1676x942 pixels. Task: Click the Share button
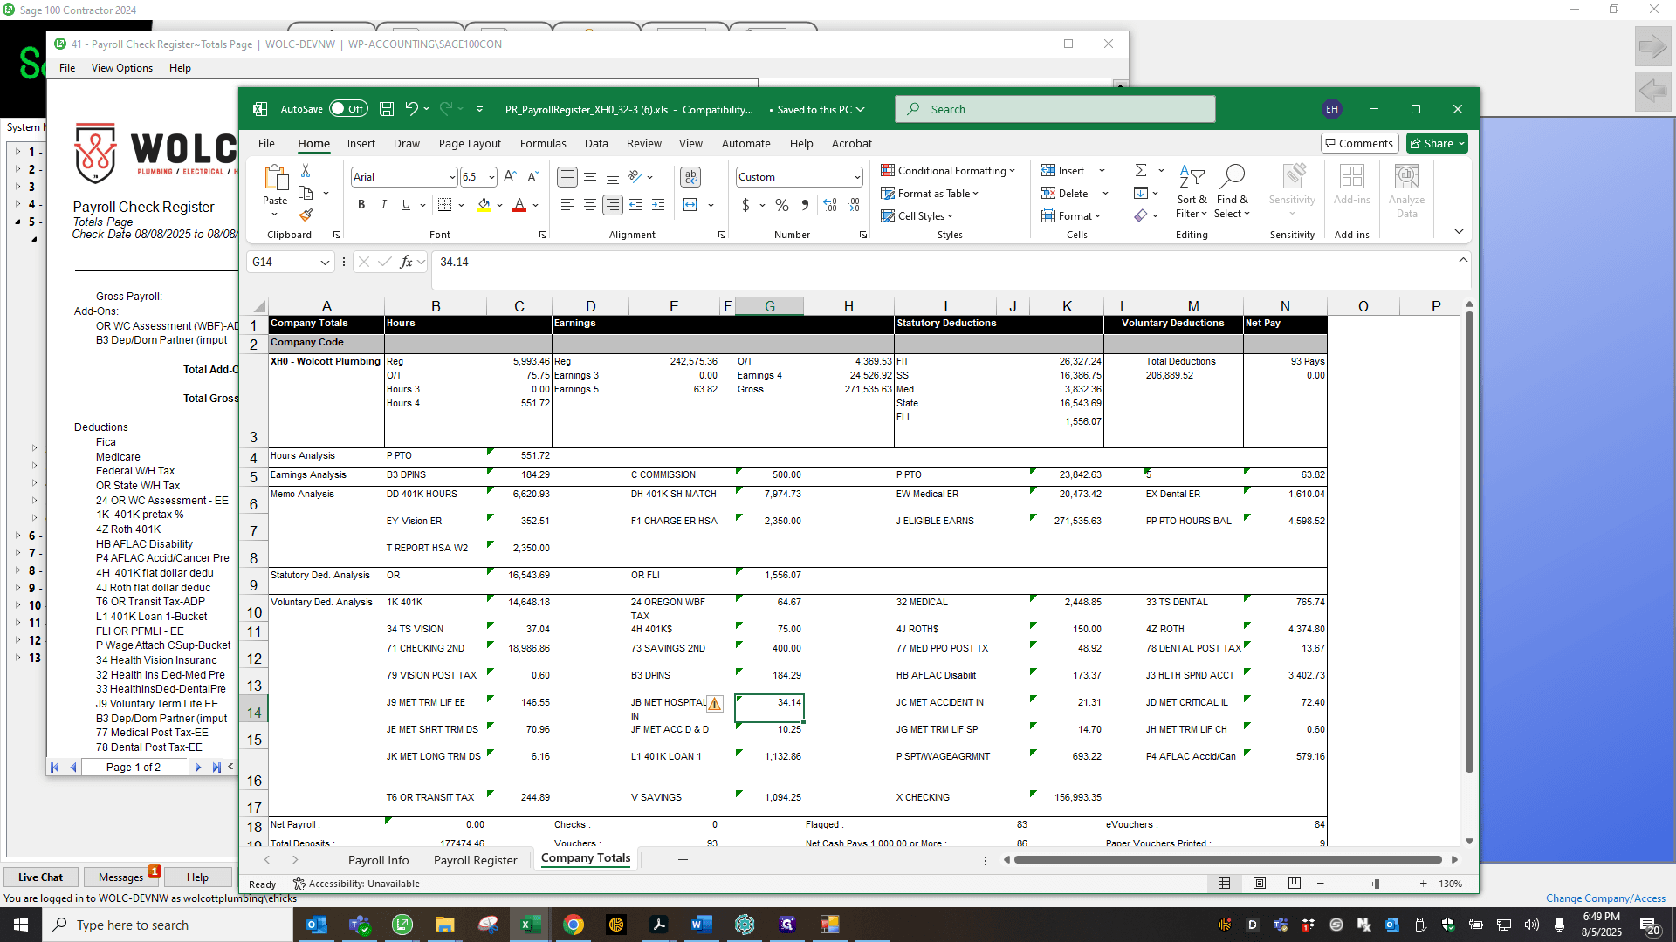[1437, 143]
